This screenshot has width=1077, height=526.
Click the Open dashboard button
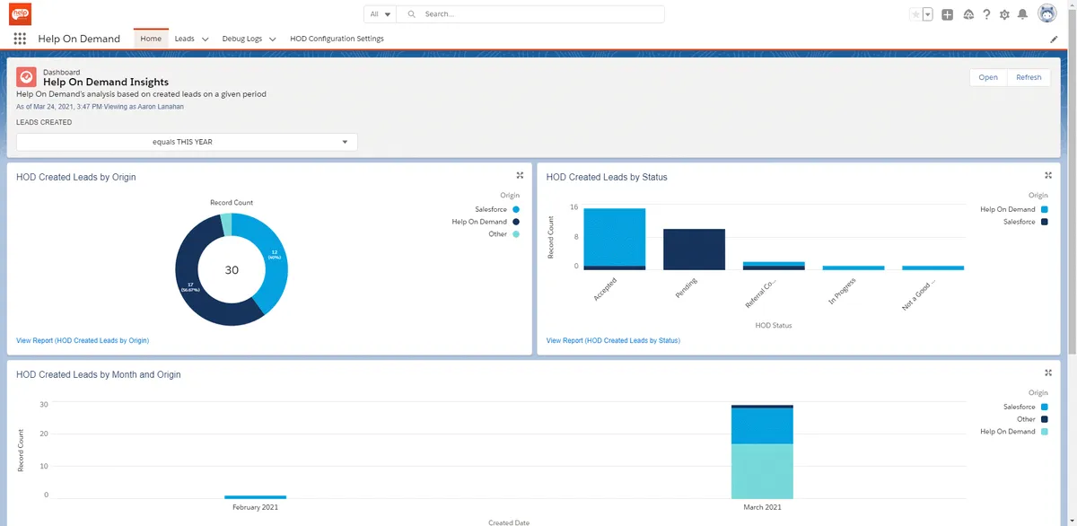coord(988,77)
